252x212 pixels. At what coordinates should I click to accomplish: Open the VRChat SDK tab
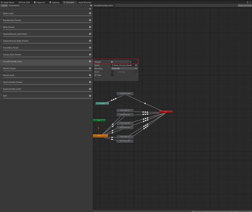(24, 2)
